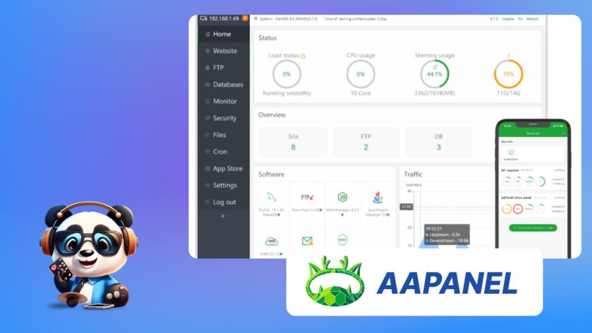Screen dimensions: 592x333
Task: Click Log out in the sidebar
Action: click(224, 202)
